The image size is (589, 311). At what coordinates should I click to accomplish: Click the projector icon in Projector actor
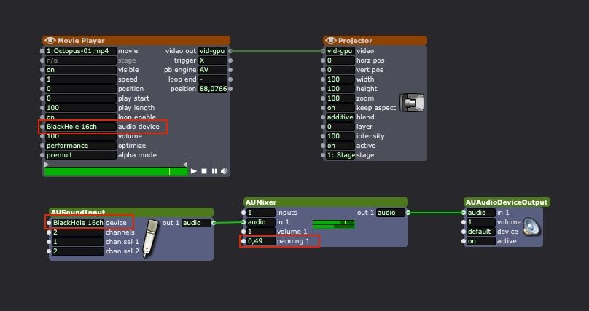pos(412,103)
